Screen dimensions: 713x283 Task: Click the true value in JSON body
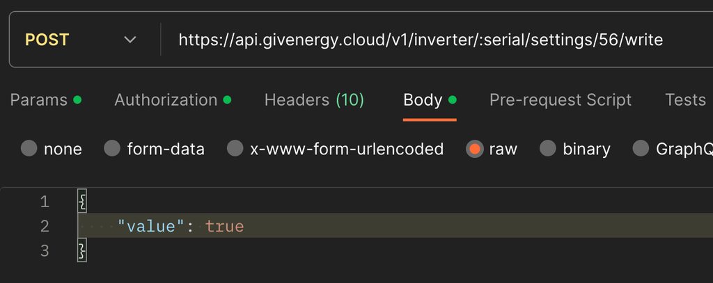(x=224, y=226)
